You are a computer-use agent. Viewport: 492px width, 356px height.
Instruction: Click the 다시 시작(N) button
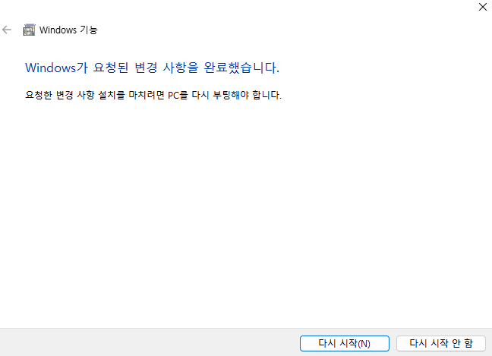345,343
